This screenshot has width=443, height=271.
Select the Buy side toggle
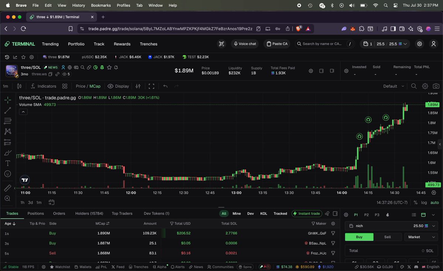pos(359,237)
